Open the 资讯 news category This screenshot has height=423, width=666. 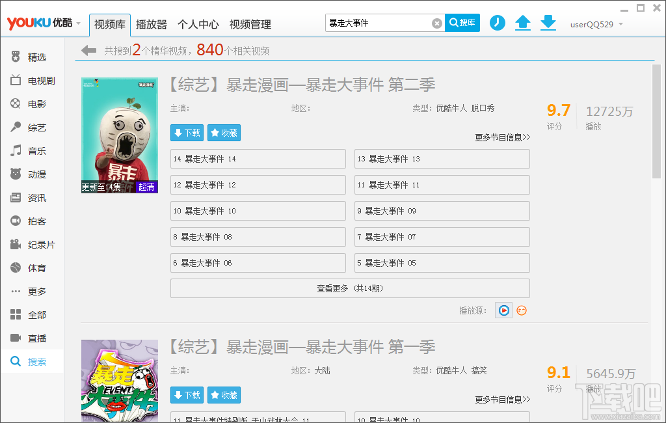29,198
